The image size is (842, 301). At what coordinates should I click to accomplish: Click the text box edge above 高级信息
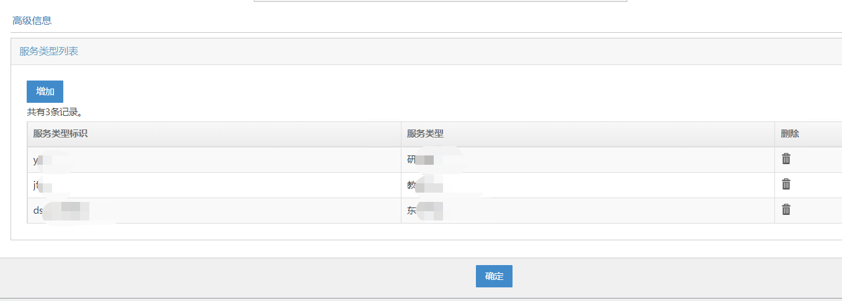[441, 1]
